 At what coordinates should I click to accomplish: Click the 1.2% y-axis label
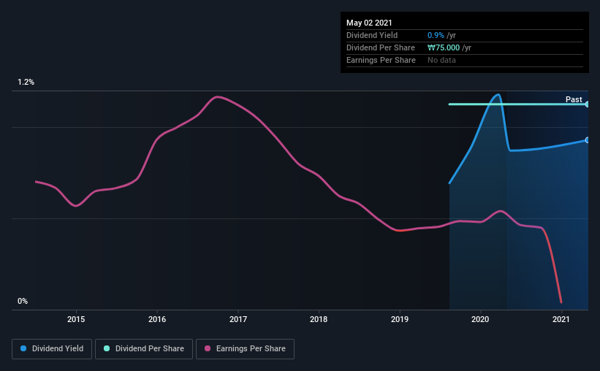[x=26, y=83]
